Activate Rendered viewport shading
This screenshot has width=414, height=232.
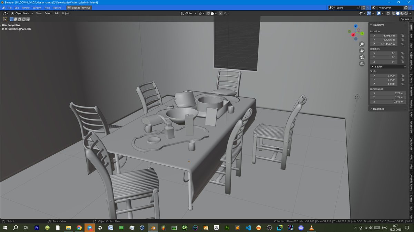point(406,13)
